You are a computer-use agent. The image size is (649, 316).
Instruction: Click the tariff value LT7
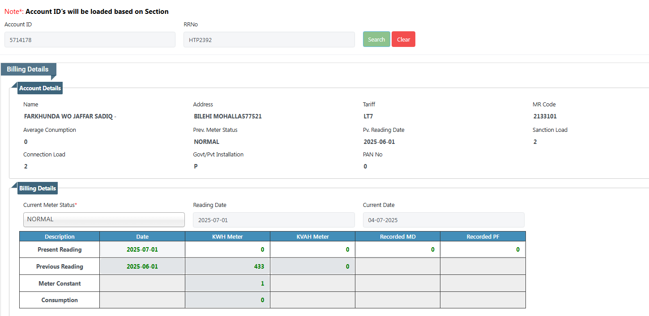(368, 116)
